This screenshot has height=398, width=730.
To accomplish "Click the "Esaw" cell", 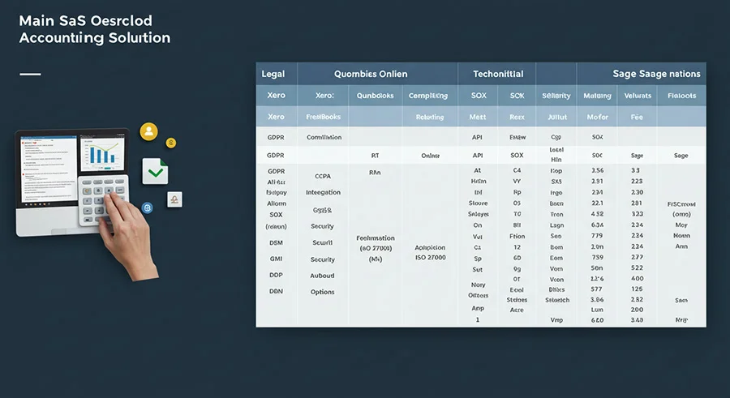I will point(517,137).
